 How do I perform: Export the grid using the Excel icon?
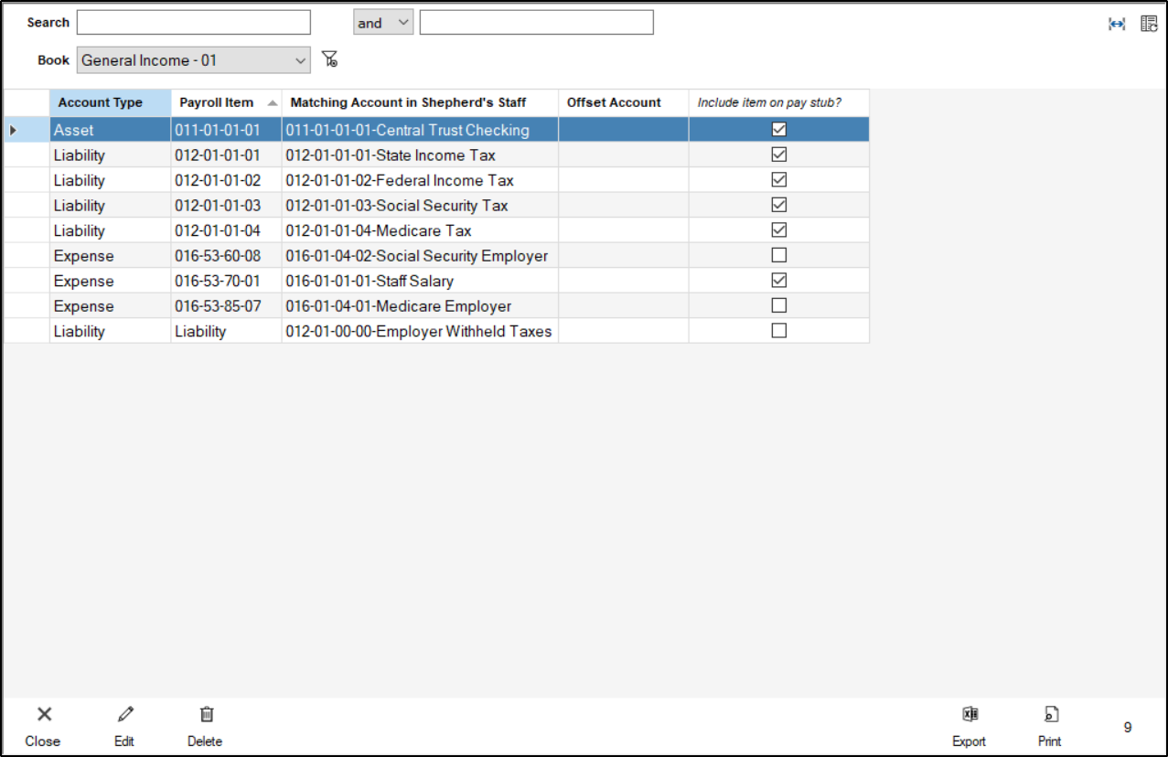(969, 714)
